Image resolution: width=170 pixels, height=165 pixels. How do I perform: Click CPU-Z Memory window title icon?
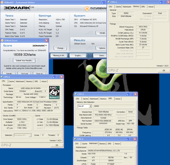(109, 2)
